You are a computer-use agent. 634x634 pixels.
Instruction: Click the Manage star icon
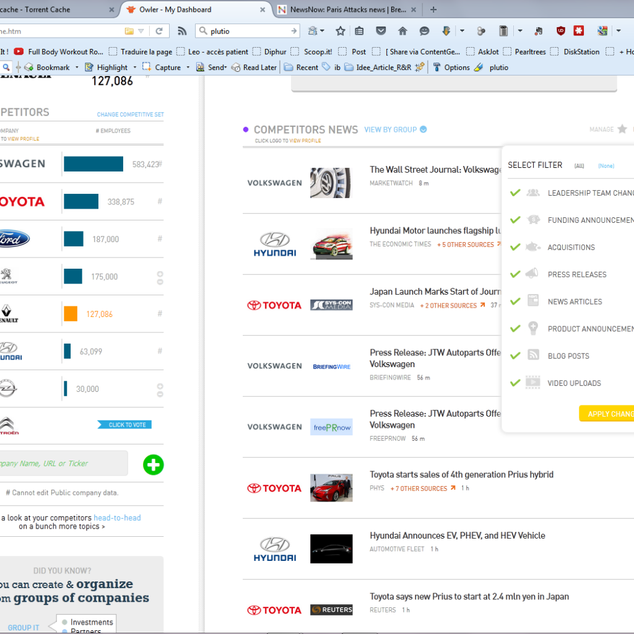coord(622,129)
